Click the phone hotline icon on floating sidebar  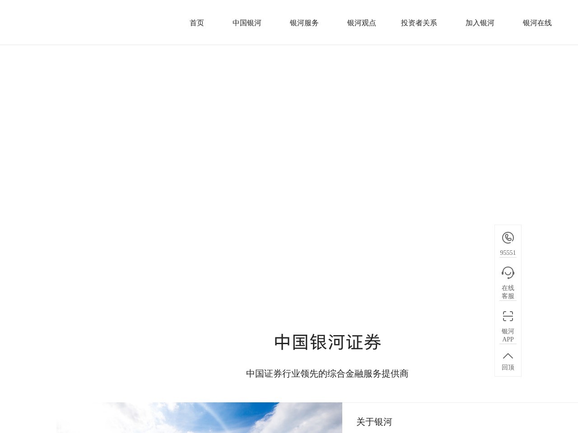[508, 238]
